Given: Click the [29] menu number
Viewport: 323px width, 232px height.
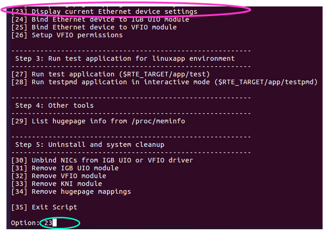Looking at the screenshot, I should (x=19, y=121).
